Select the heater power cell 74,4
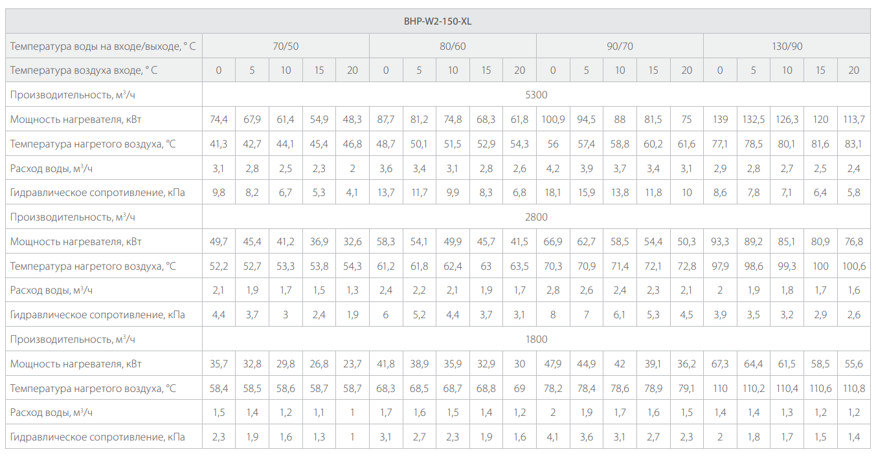This screenshot has height=456, width=876. pos(219,120)
